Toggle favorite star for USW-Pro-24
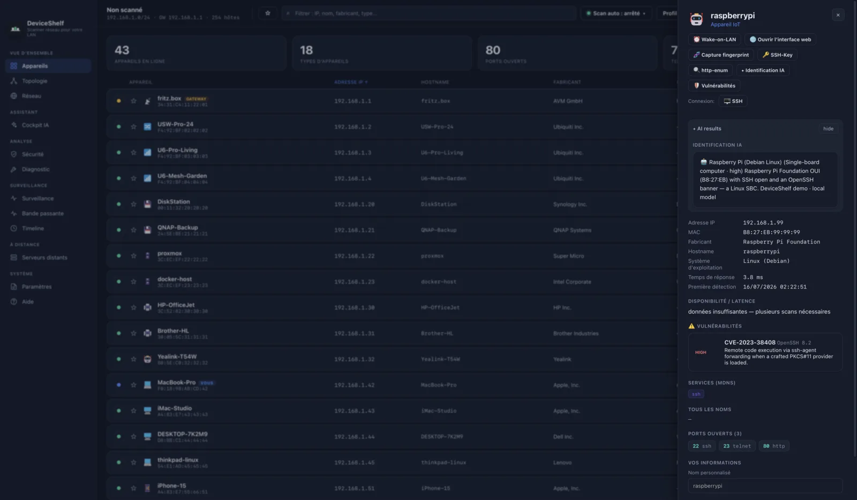Image resolution: width=857 pixels, height=500 pixels. 133,127
